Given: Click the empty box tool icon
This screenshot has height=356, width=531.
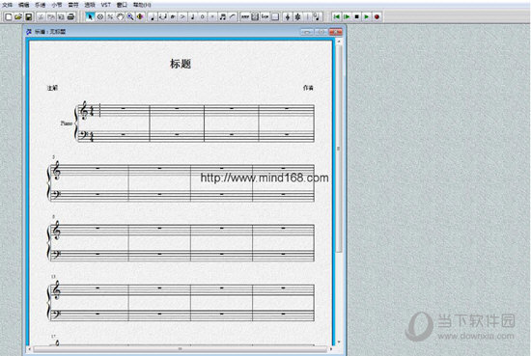Looking at the screenshot, I should [275, 16].
